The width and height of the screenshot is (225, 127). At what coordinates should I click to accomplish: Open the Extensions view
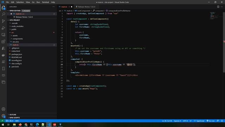coord(3,42)
